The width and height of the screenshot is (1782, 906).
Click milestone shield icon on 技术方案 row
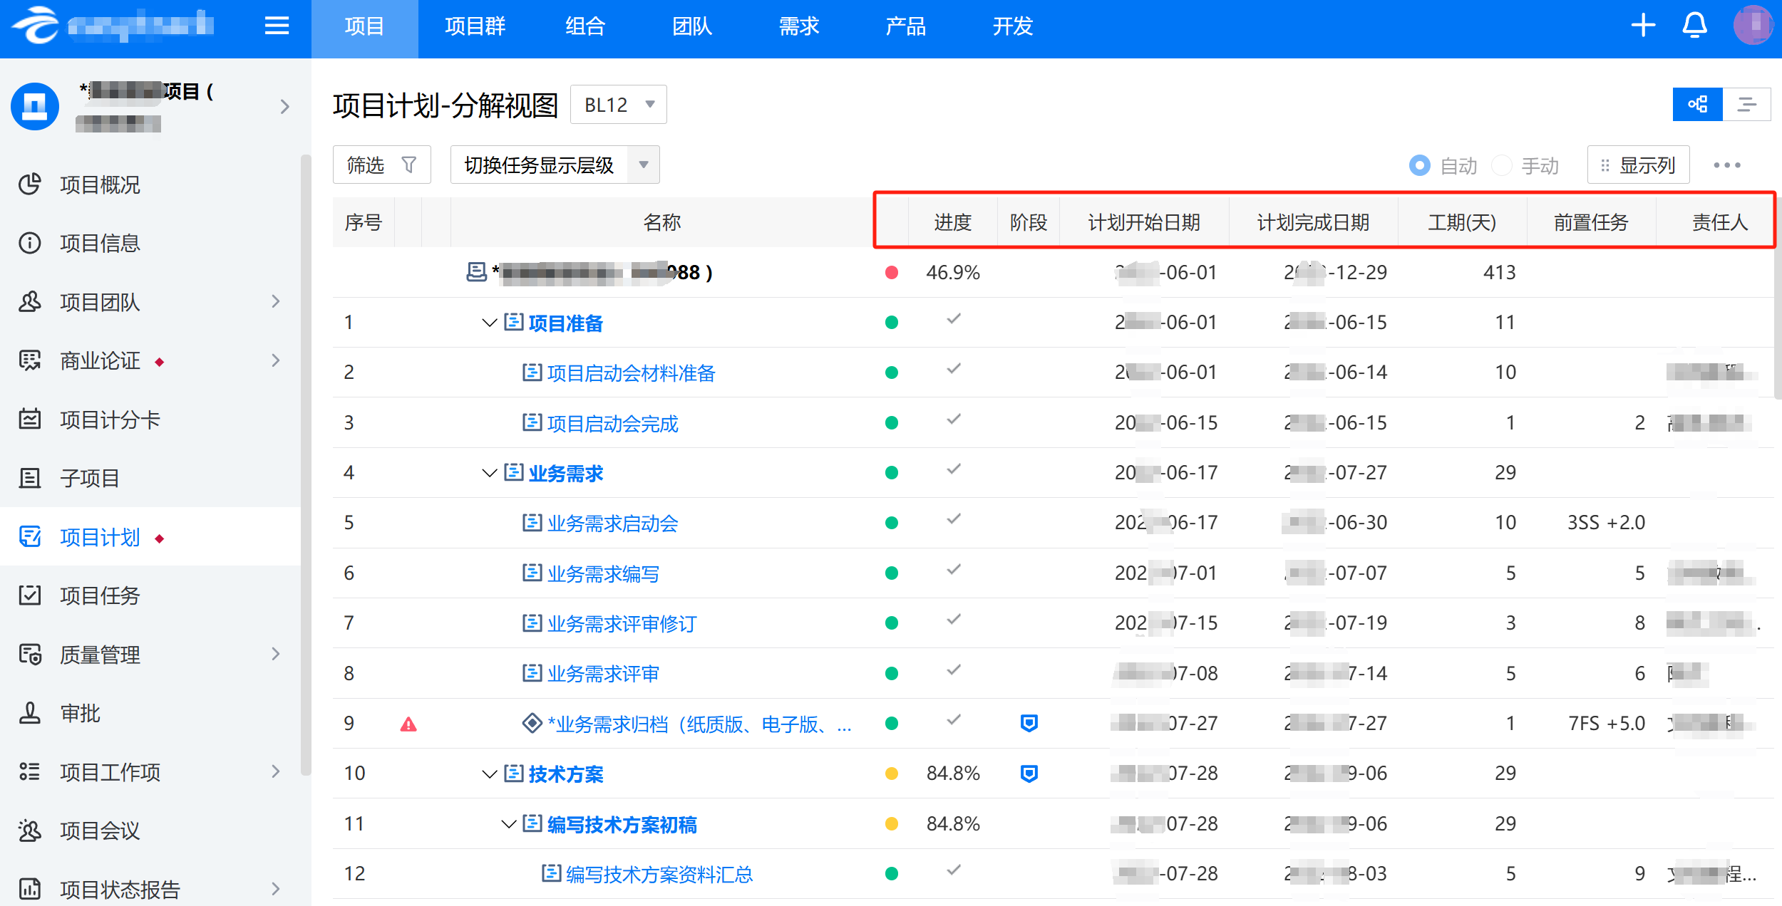point(1029,774)
